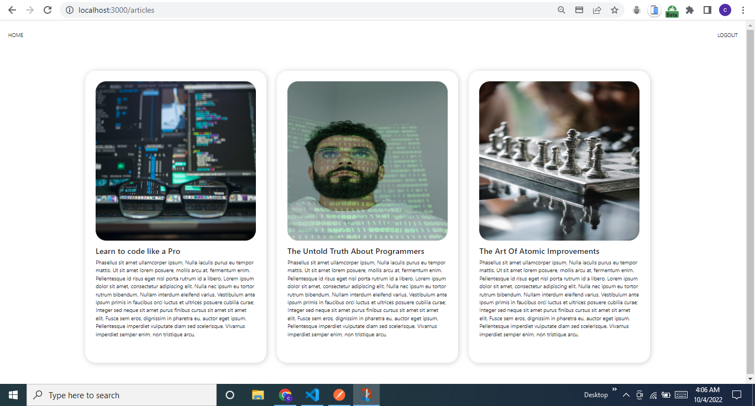The height and width of the screenshot is (406, 755).
Task: Open File Explorer from the taskbar
Action: [258, 395]
